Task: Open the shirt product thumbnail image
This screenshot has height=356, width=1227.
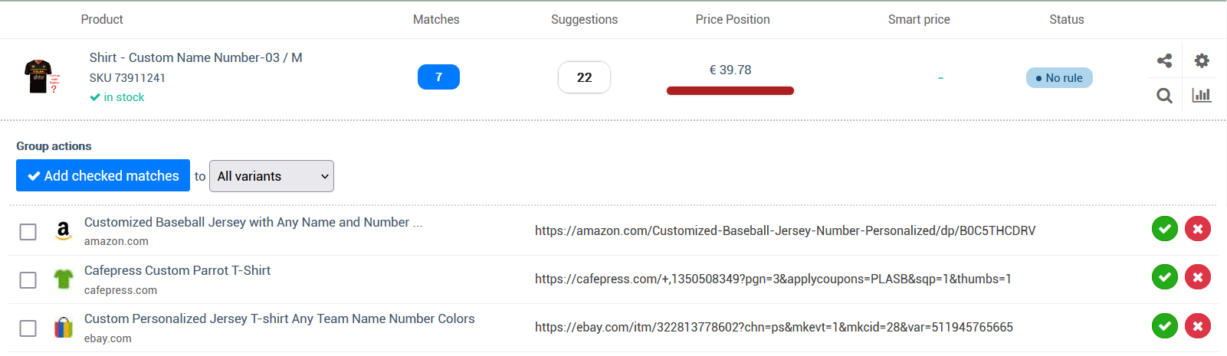Action: click(41, 77)
